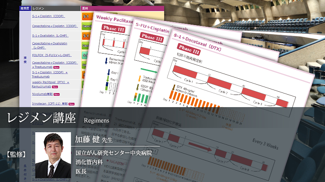The image size is (325, 182).
Task: Select the Weekly Paclitaxel sheet title
Action: click(x=115, y=19)
